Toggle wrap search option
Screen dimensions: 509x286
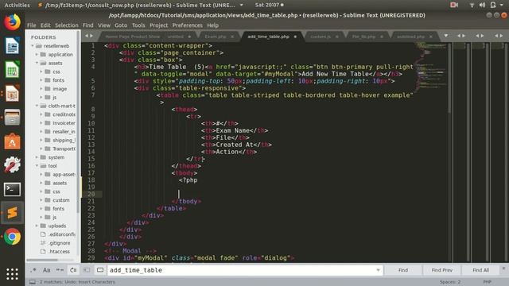tap(73, 270)
